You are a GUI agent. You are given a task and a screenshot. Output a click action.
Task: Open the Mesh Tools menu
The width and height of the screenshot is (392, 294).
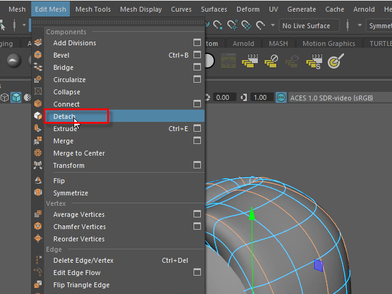pos(93,9)
